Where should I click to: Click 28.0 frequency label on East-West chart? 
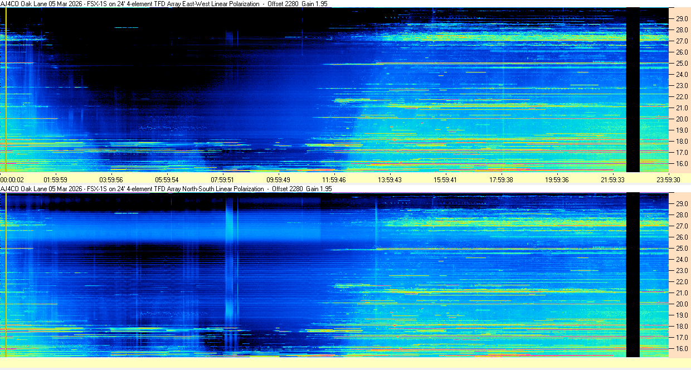click(x=682, y=30)
